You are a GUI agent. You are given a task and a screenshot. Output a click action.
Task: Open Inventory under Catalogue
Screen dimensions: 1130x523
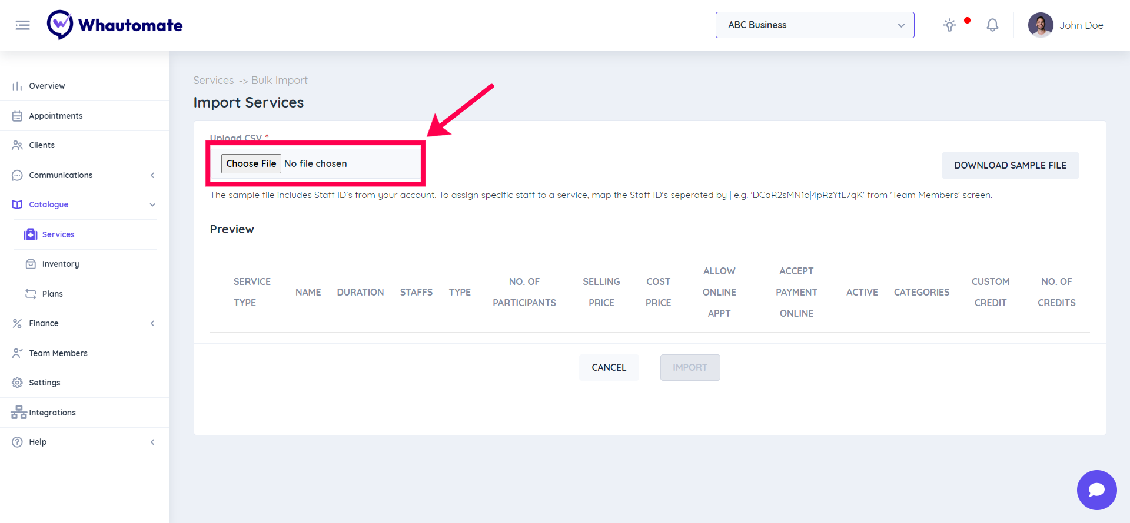[60, 264]
